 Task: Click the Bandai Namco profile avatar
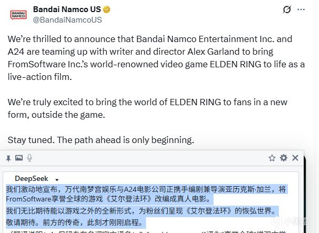click(18, 15)
